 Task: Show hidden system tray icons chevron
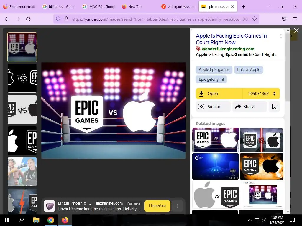[x=250, y=220]
